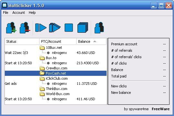Click the '# of clicks' label
The width and height of the screenshot is (174, 116).
[119, 63]
